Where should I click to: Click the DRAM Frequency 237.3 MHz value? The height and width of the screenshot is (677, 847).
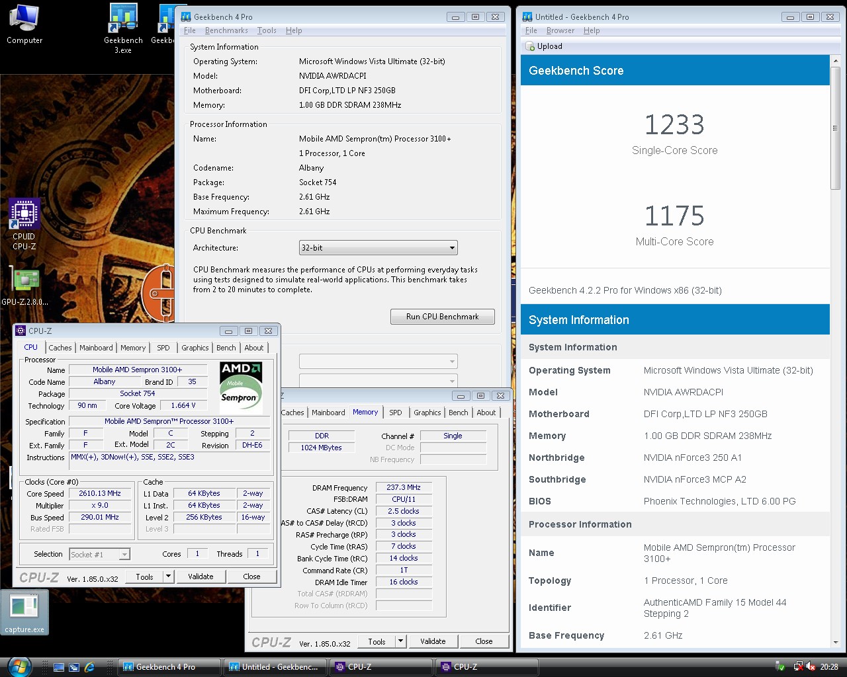pos(404,487)
